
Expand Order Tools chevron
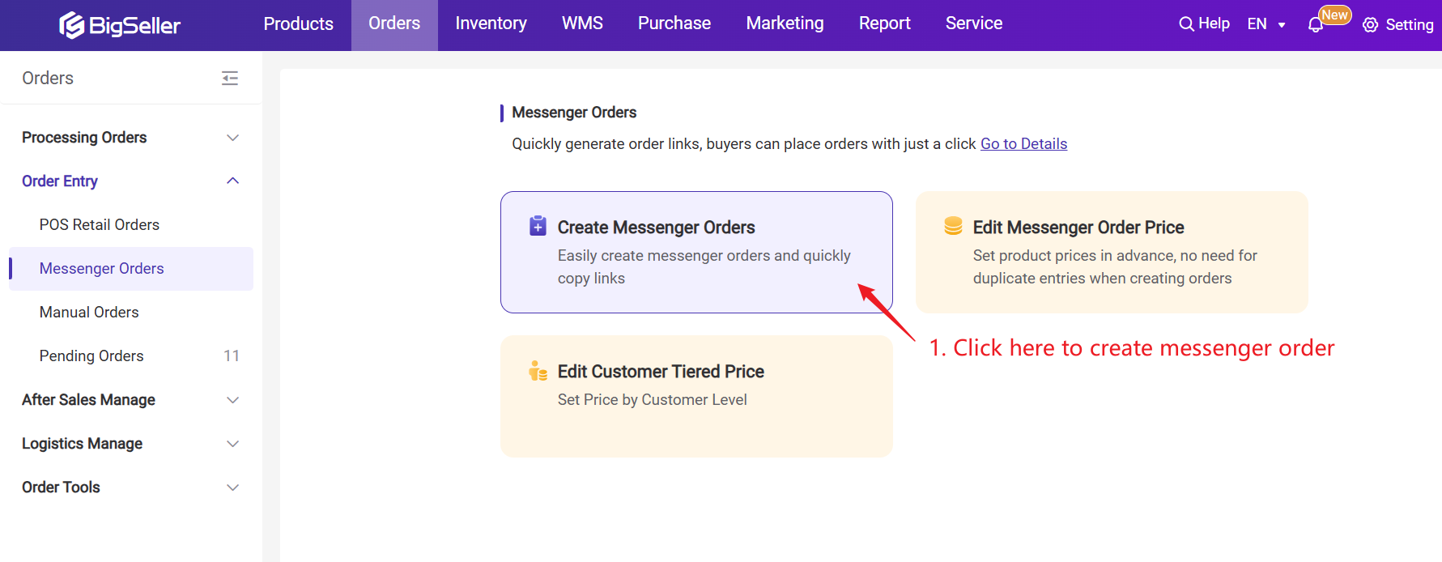pos(233,487)
